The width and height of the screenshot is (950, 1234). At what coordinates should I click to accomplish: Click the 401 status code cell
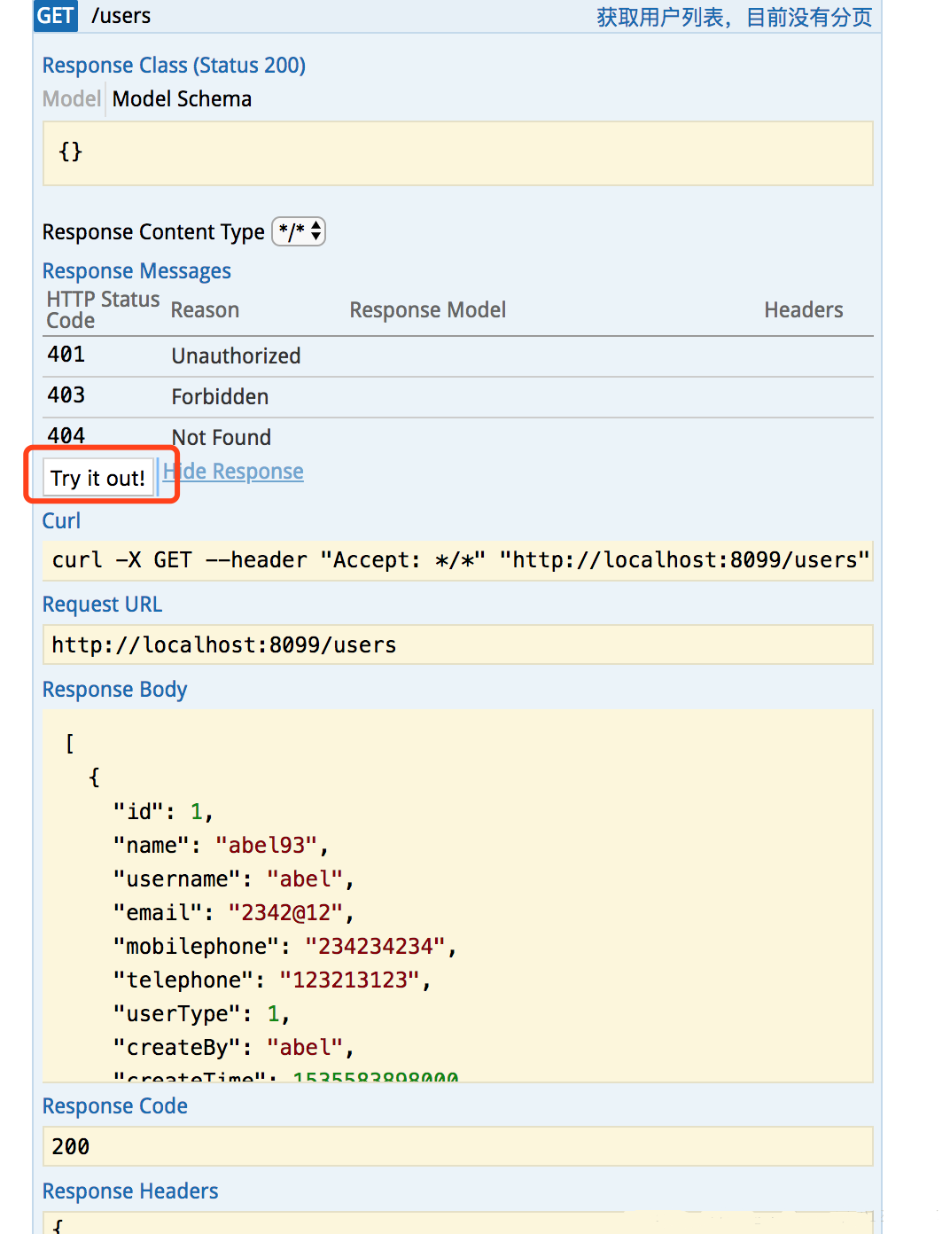coord(66,355)
